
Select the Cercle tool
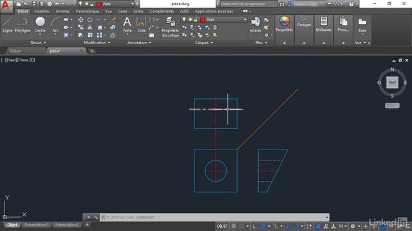(x=40, y=24)
